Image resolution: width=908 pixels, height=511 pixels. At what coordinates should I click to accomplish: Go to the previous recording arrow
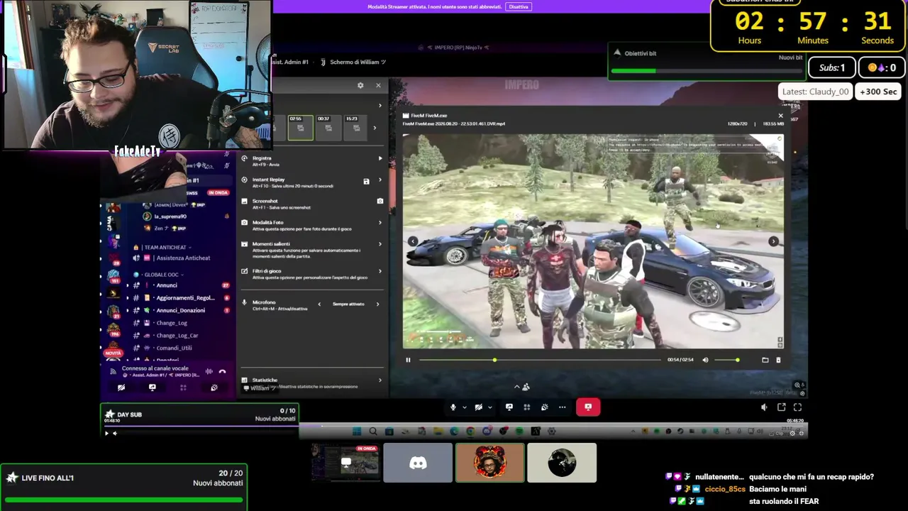pyautogui.click(x=413, y=241)
